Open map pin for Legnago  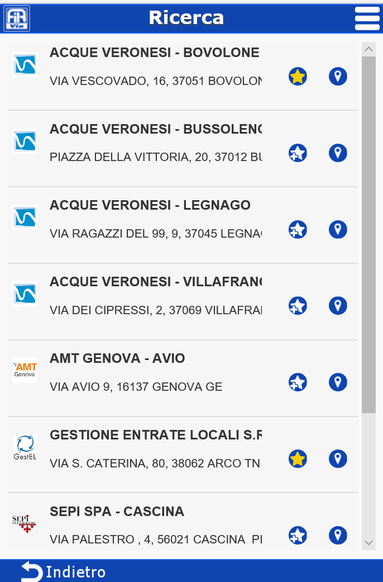[x=338, y=229]
